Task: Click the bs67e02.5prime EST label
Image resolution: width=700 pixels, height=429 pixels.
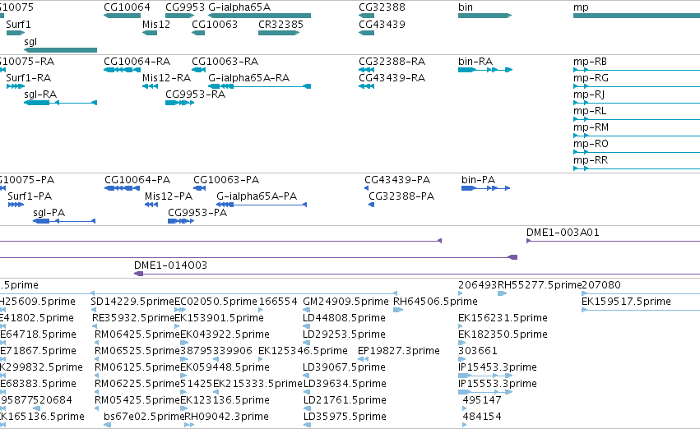Action: (x=144, y=417)
